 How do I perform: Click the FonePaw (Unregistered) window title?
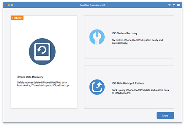click(92, 5)
